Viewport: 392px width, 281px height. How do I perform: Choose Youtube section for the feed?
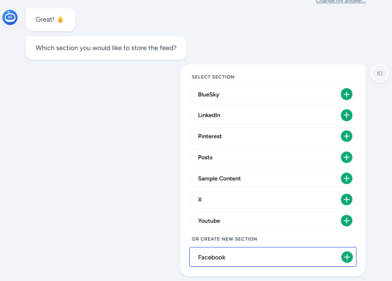[x=263, y=221]
